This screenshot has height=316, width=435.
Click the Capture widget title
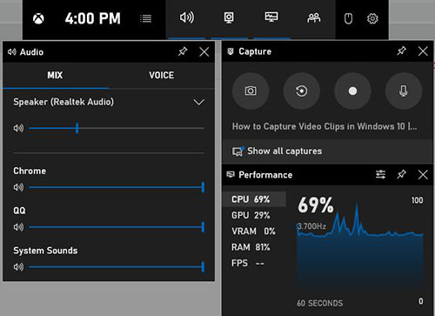click(x=255, y=51)
